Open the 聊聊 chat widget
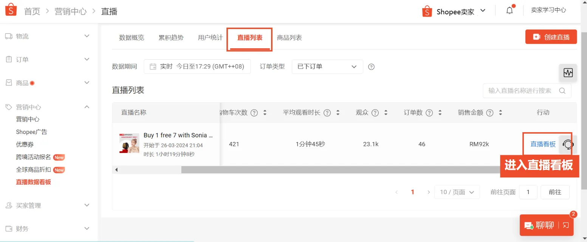Image resolution: width=587 pixels, height=242 pixels. (x=543, y=225)
